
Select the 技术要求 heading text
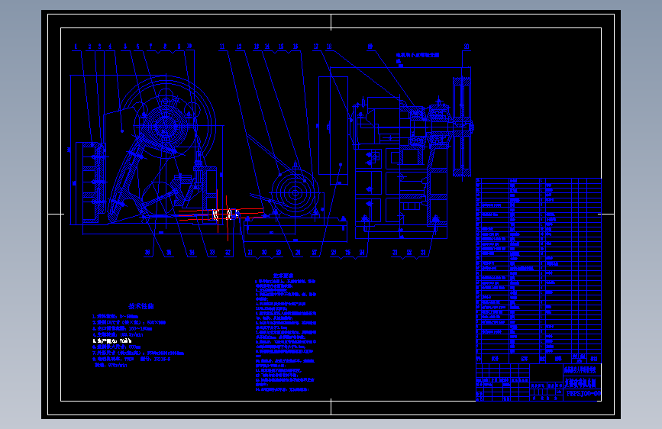[x=283, y=276]
